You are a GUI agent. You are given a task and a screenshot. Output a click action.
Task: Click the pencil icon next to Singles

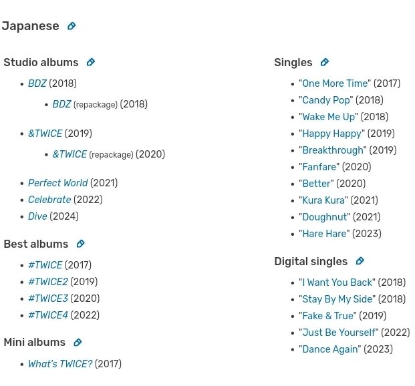pos(325,62)
